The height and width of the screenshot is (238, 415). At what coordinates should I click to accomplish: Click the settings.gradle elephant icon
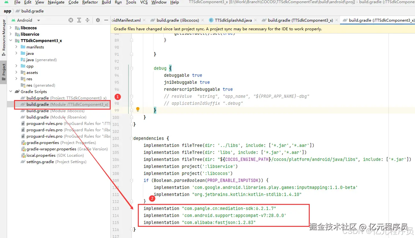pyautogui.click(x=23, y=162)
